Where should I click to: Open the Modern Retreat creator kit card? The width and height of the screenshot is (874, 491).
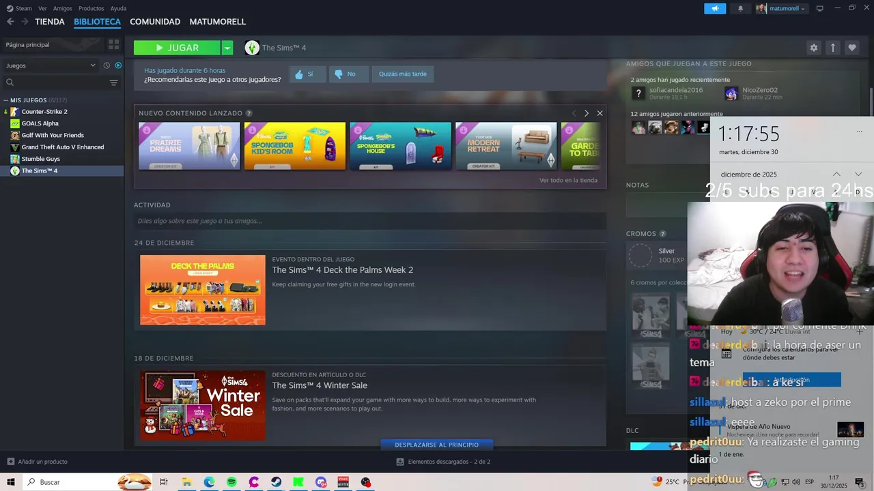(506, 146)
